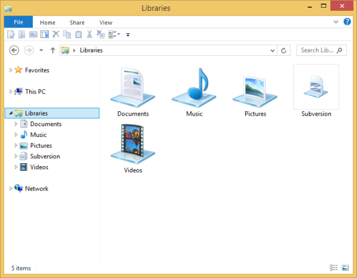The width and height of the screenshot is (357, 278).
Task: Select Pictures in the navigation tree
Action: point(41,145)
